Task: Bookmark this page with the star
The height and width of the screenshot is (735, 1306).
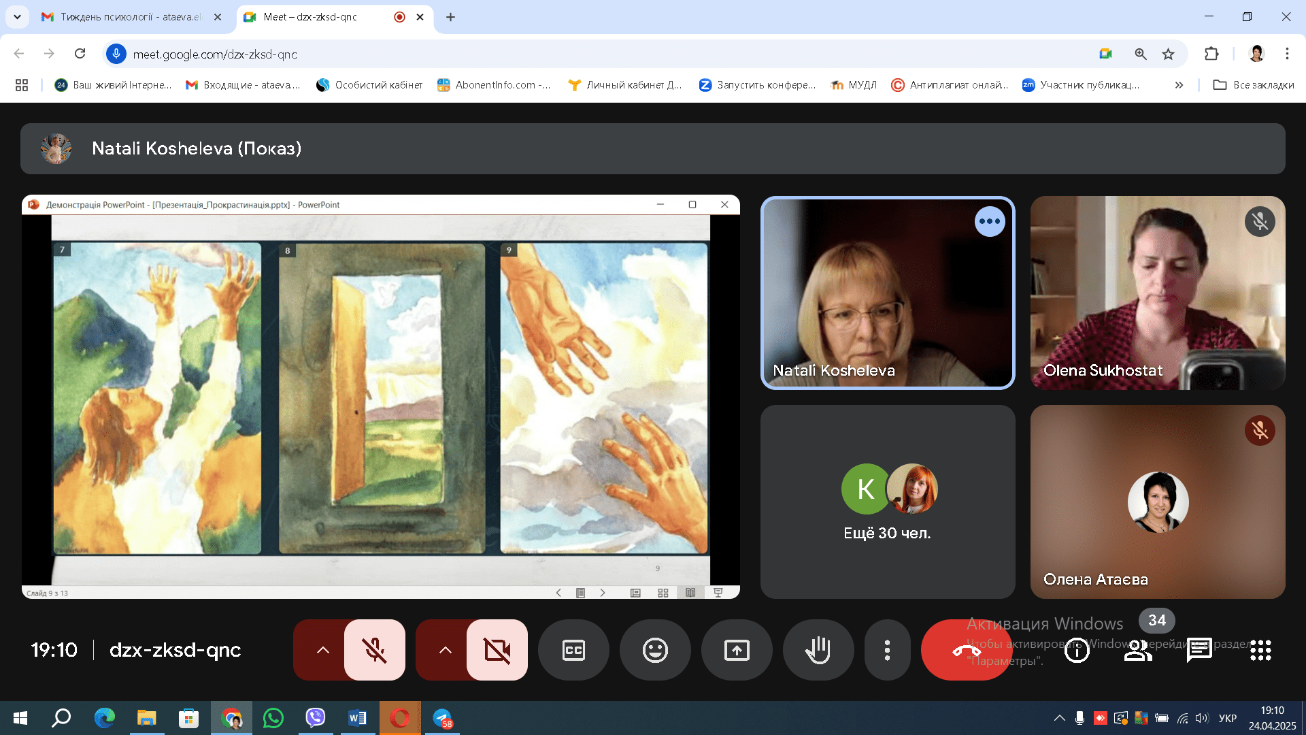Action: tap(1168, 54)
